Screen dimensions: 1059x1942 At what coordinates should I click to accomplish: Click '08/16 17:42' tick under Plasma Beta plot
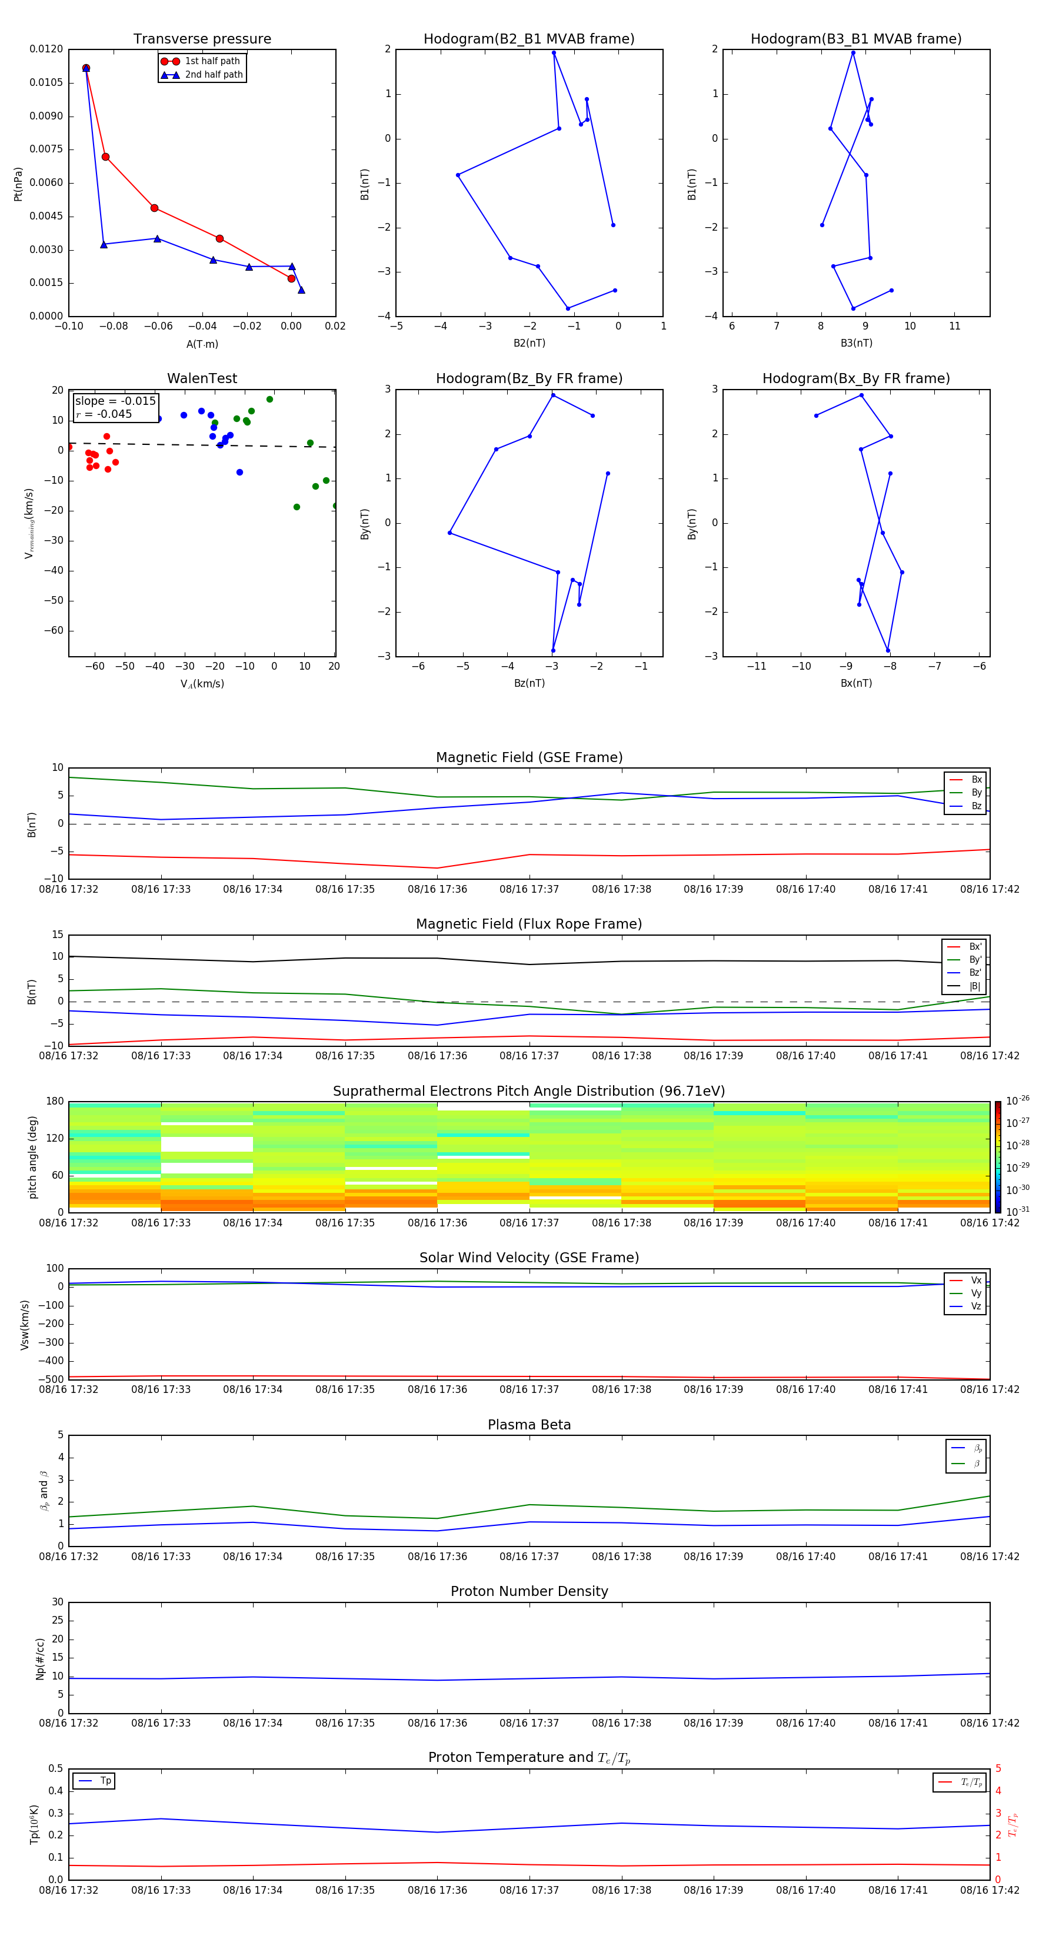tap(990, 1556)
